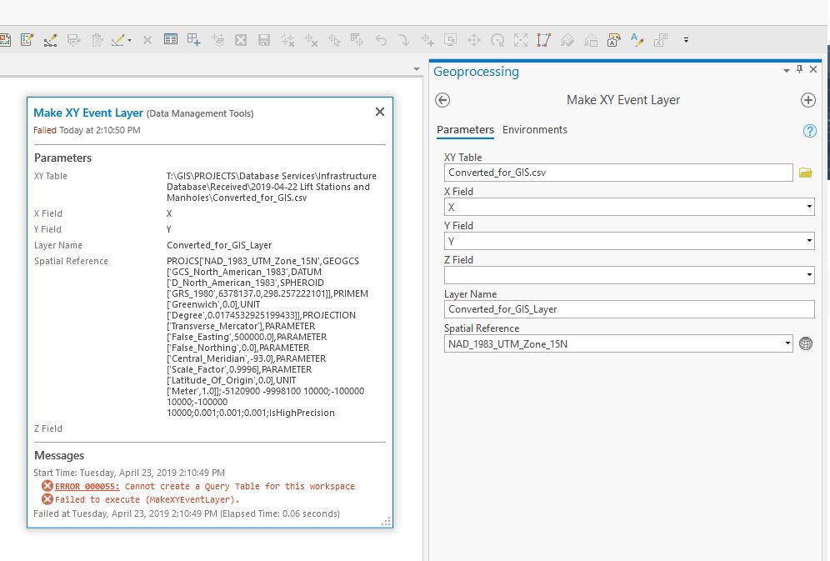The width and height of the screenshot is (830, 561).
Task: Click the resize grip of the message popup
Action: (x=387, y=522)
